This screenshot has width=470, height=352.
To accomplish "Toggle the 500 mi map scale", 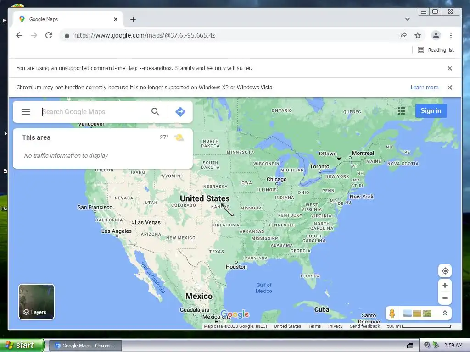I will pyautogui.click(x=419, y=326).
